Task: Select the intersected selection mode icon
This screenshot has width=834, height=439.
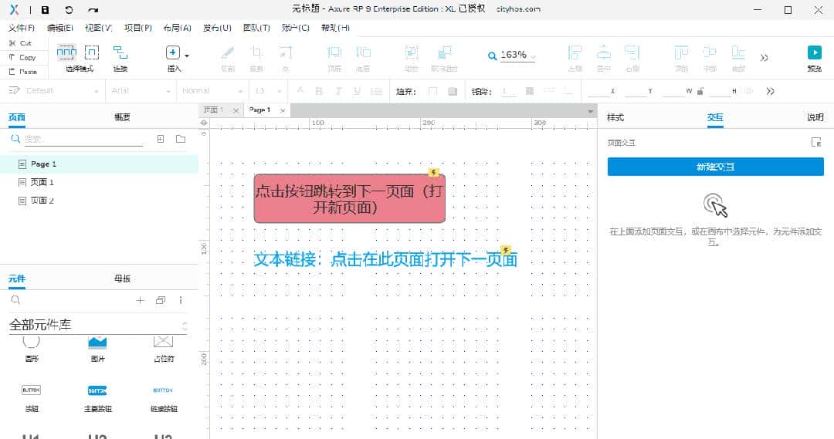Action: 66,52
